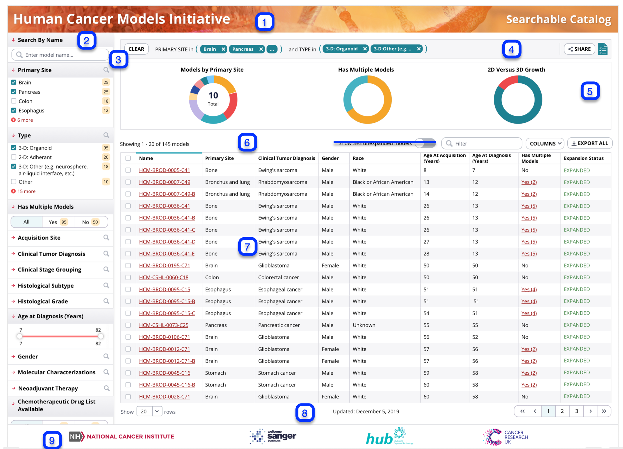The width and height of the screenshot is (623, 449).
Task: Click the magnifier icon beside Gender filter
Action: pyautogui.click(x=107, y=357)
